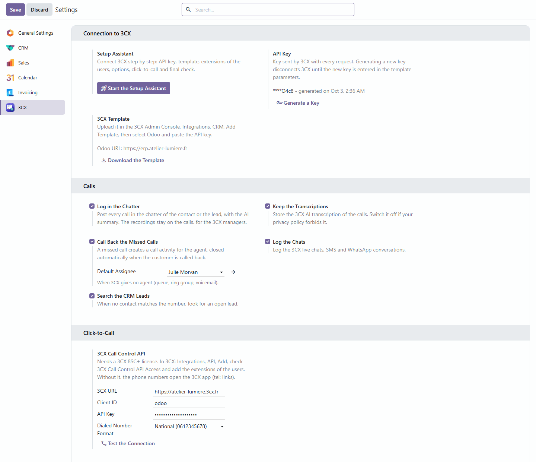This screenshot has width=536, height=462.
Task: Select the Calendar settings section
Action: tap(33, 77)
